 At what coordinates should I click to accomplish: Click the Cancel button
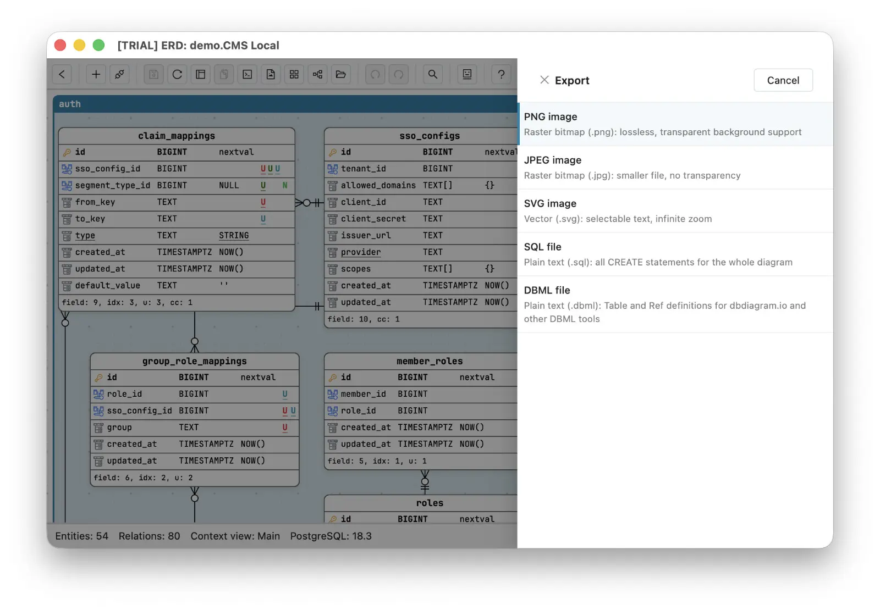pos(783,80)
